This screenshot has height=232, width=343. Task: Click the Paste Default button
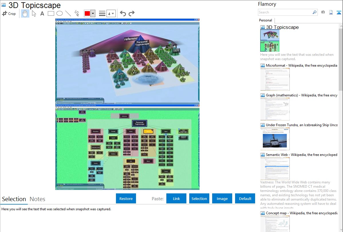point(245,199)
